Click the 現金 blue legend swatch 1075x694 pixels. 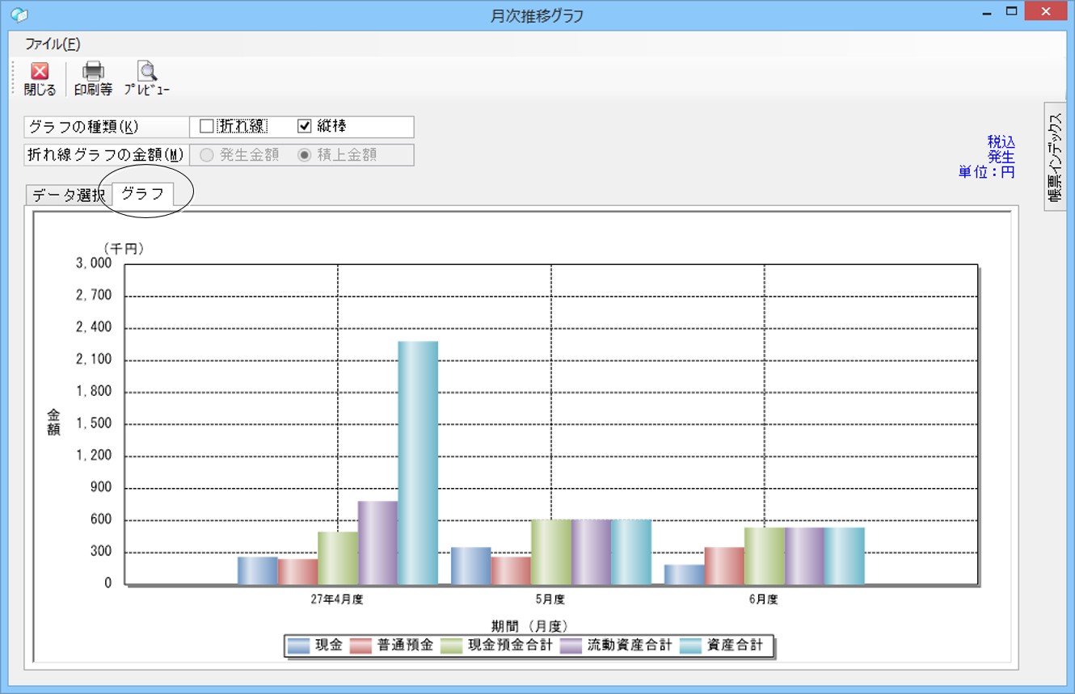click(x=299, y=646)
